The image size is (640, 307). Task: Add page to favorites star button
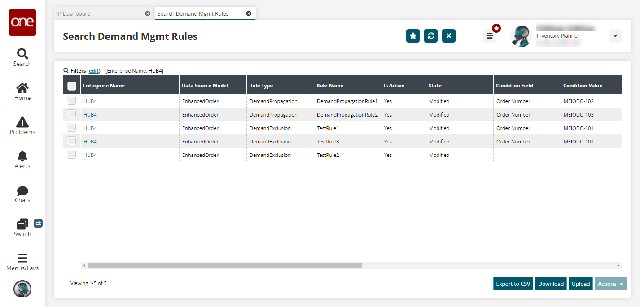pos(412,36)
